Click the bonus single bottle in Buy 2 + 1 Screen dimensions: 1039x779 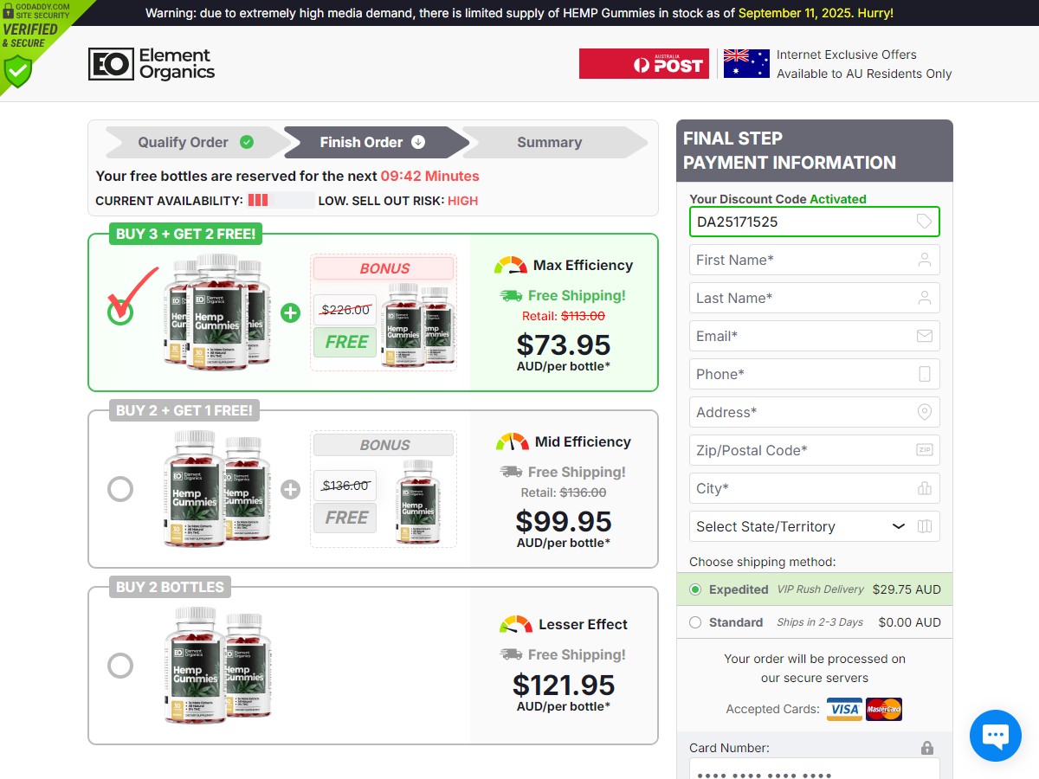(x=418, y=502)
